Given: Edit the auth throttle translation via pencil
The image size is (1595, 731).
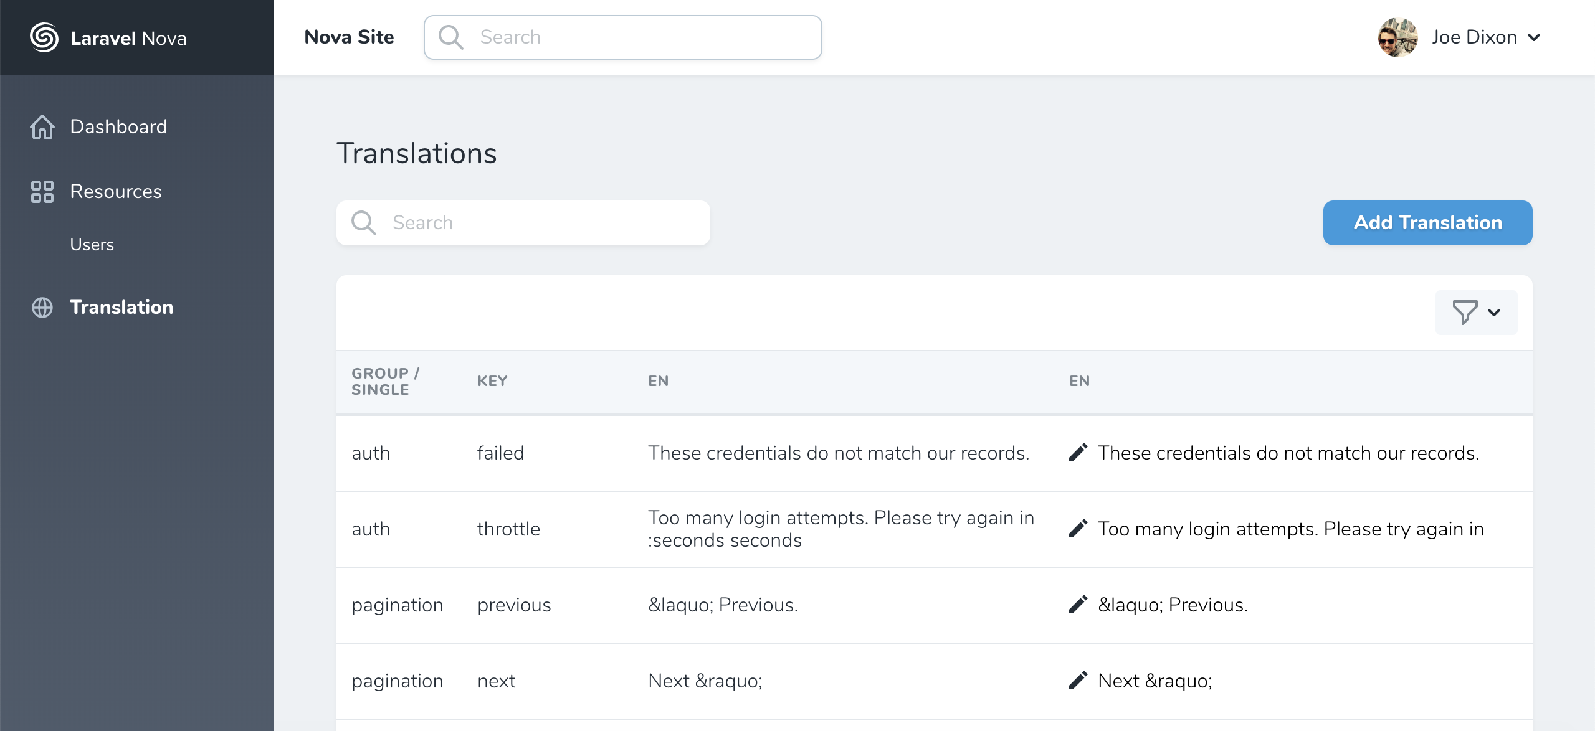Looking at the screenshot, I should point(1078,529).
